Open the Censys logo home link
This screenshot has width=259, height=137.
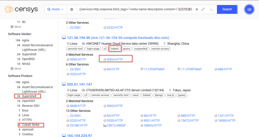(x=21, y=9)
